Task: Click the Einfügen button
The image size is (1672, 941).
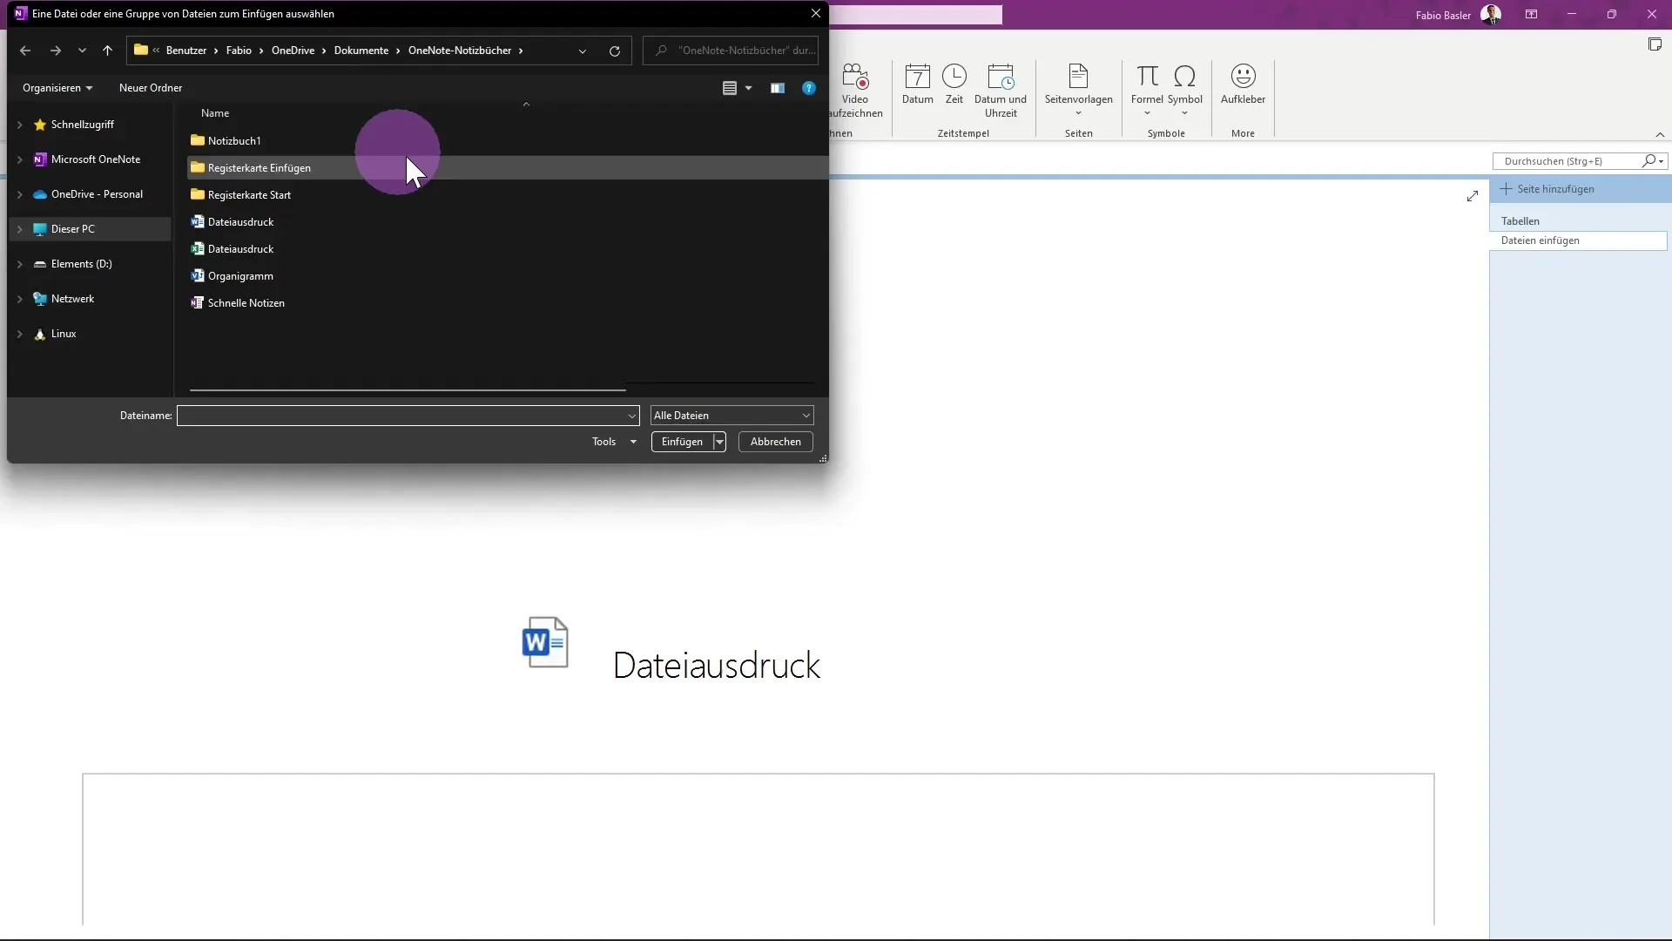Action: pos(682,442)
